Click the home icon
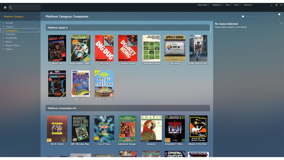The height and width of the screenshot is (160, 284). pos(5,7)
